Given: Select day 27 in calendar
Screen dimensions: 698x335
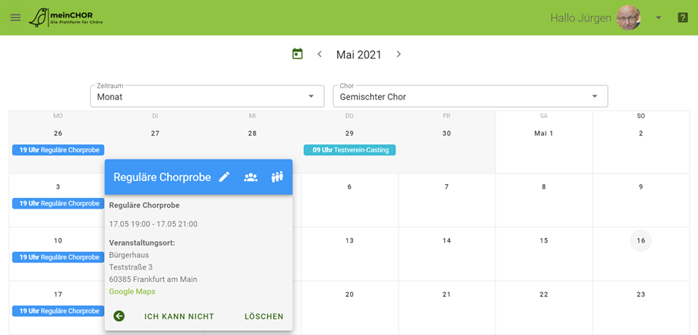Looking at the screenshot, I should [x=155, y=134].
